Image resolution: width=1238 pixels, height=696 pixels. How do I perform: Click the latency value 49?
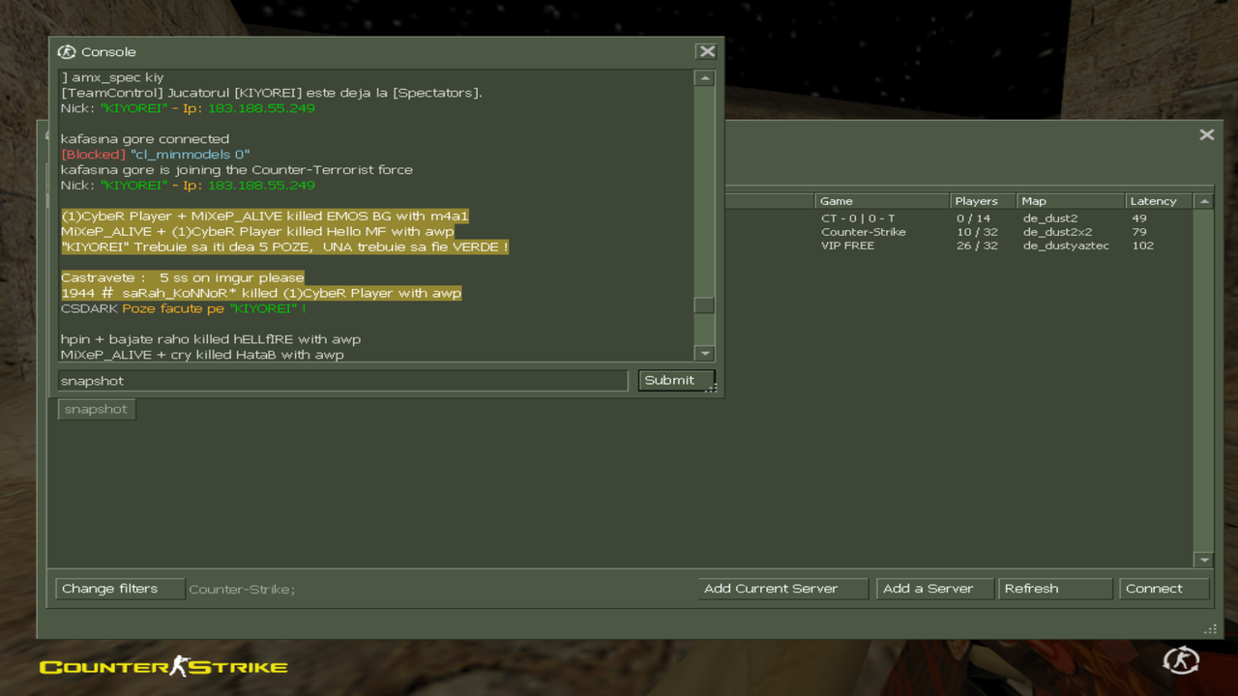point(1138,218)
